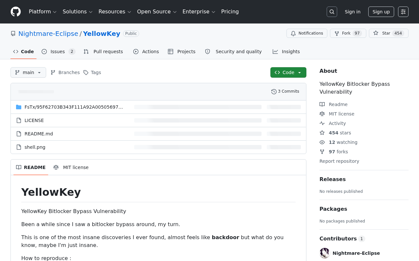The image size is (419, 261).
Task: Click the fork icon beside 97 forks
Action: [x=322, y=152]
